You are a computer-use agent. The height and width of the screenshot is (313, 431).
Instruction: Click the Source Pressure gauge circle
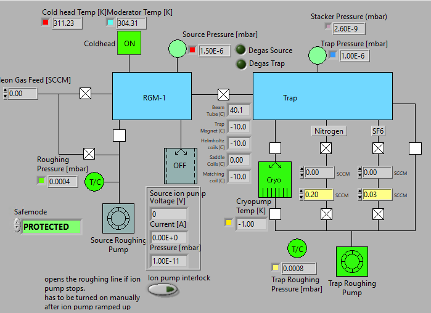pyautogui.click(x=178, y=49)
